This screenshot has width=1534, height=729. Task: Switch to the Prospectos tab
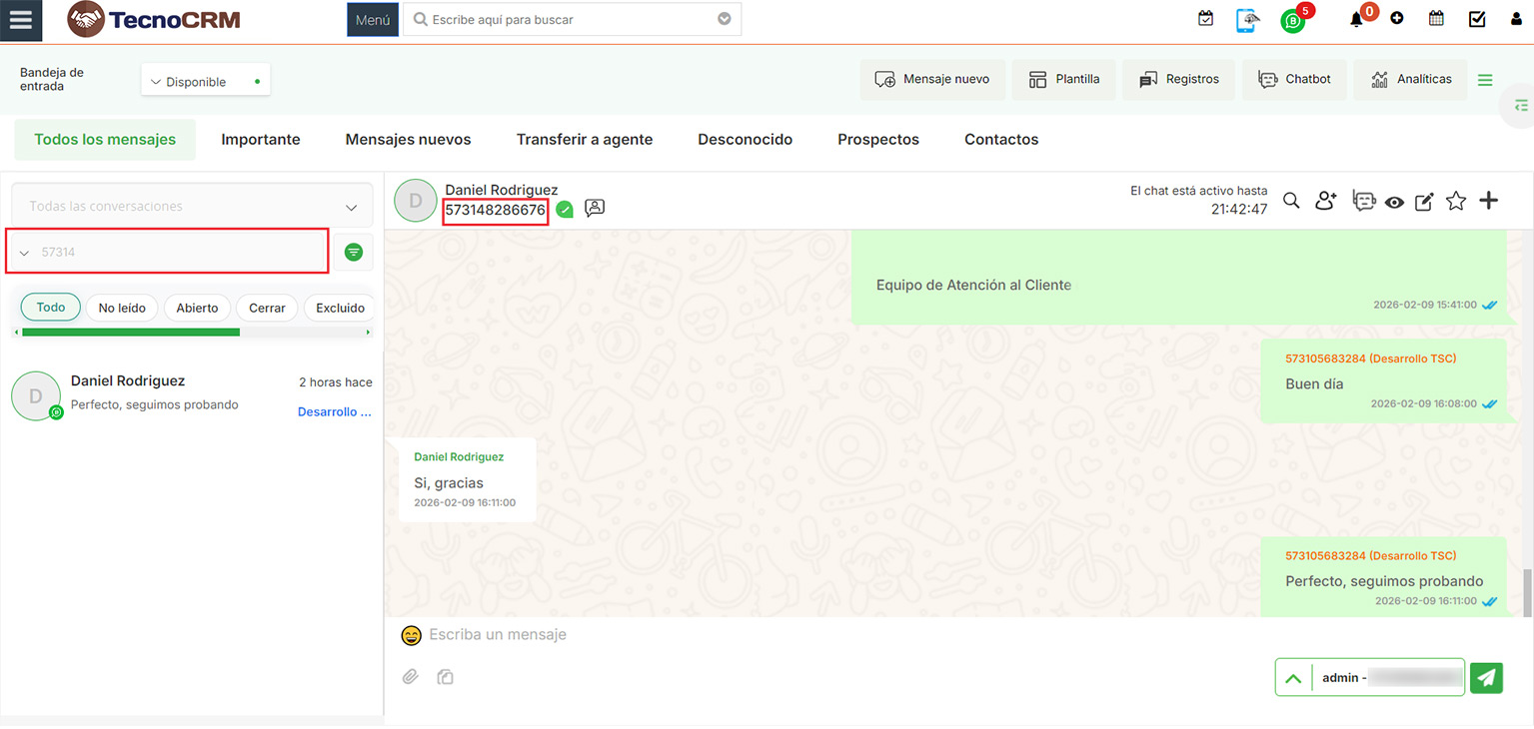(877, 140)
